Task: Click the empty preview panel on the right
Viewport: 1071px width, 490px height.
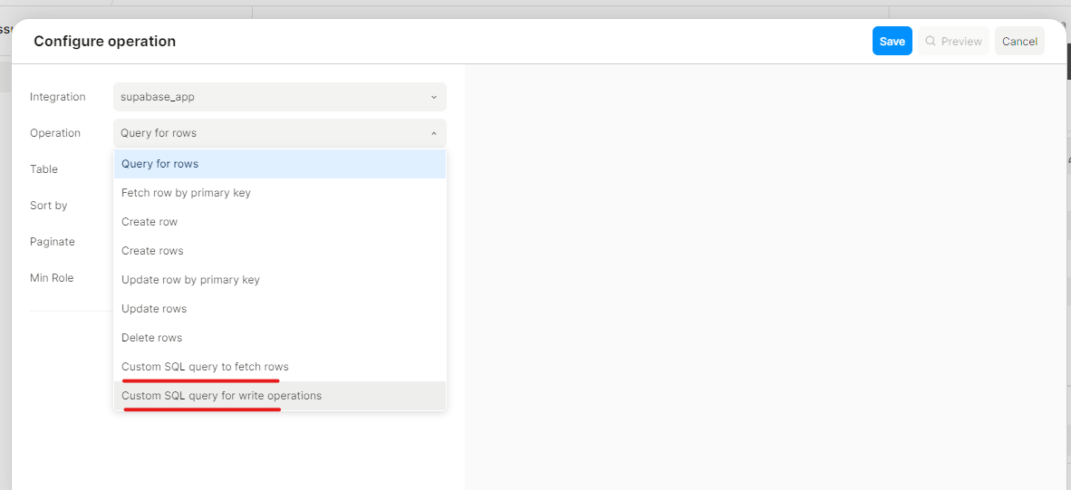Action: click(x=761, y=272)
